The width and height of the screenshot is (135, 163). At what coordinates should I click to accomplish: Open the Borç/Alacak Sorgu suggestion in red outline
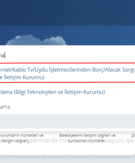(x=67, y=73)
